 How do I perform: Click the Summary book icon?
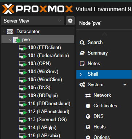[x=82, y=53]
